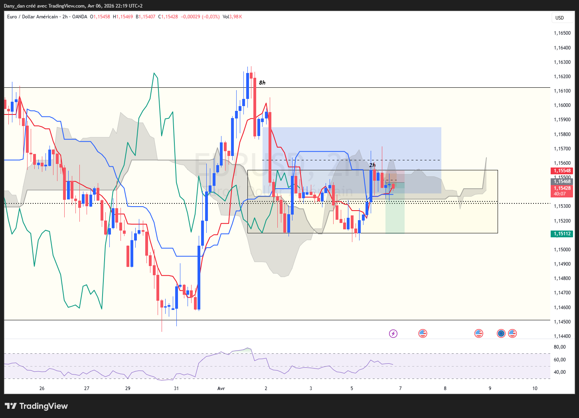Screen dimensions: 579x418
Task: Click date 26 on the time axis
Action: tap(42, 388)
